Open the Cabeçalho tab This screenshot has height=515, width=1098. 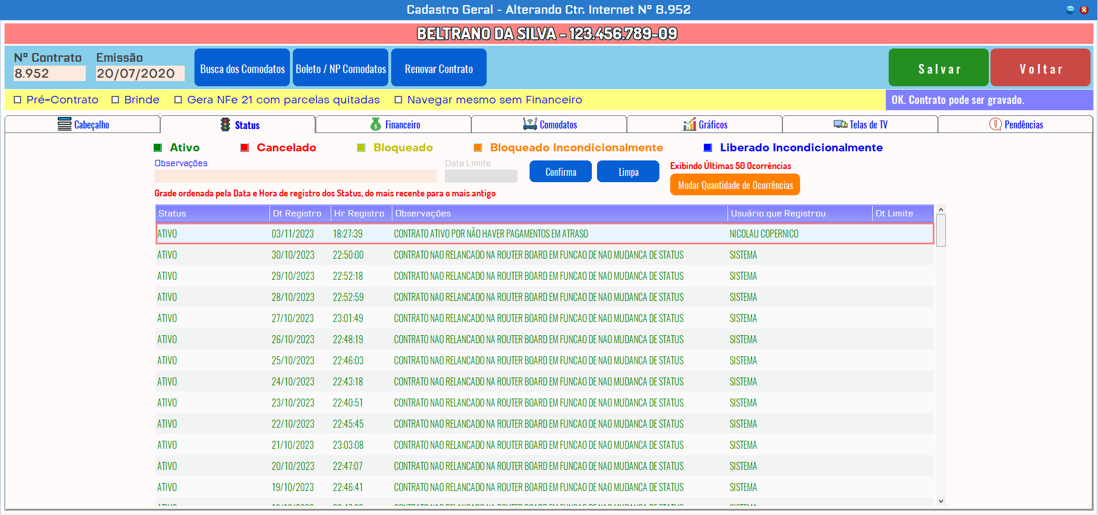82,124
